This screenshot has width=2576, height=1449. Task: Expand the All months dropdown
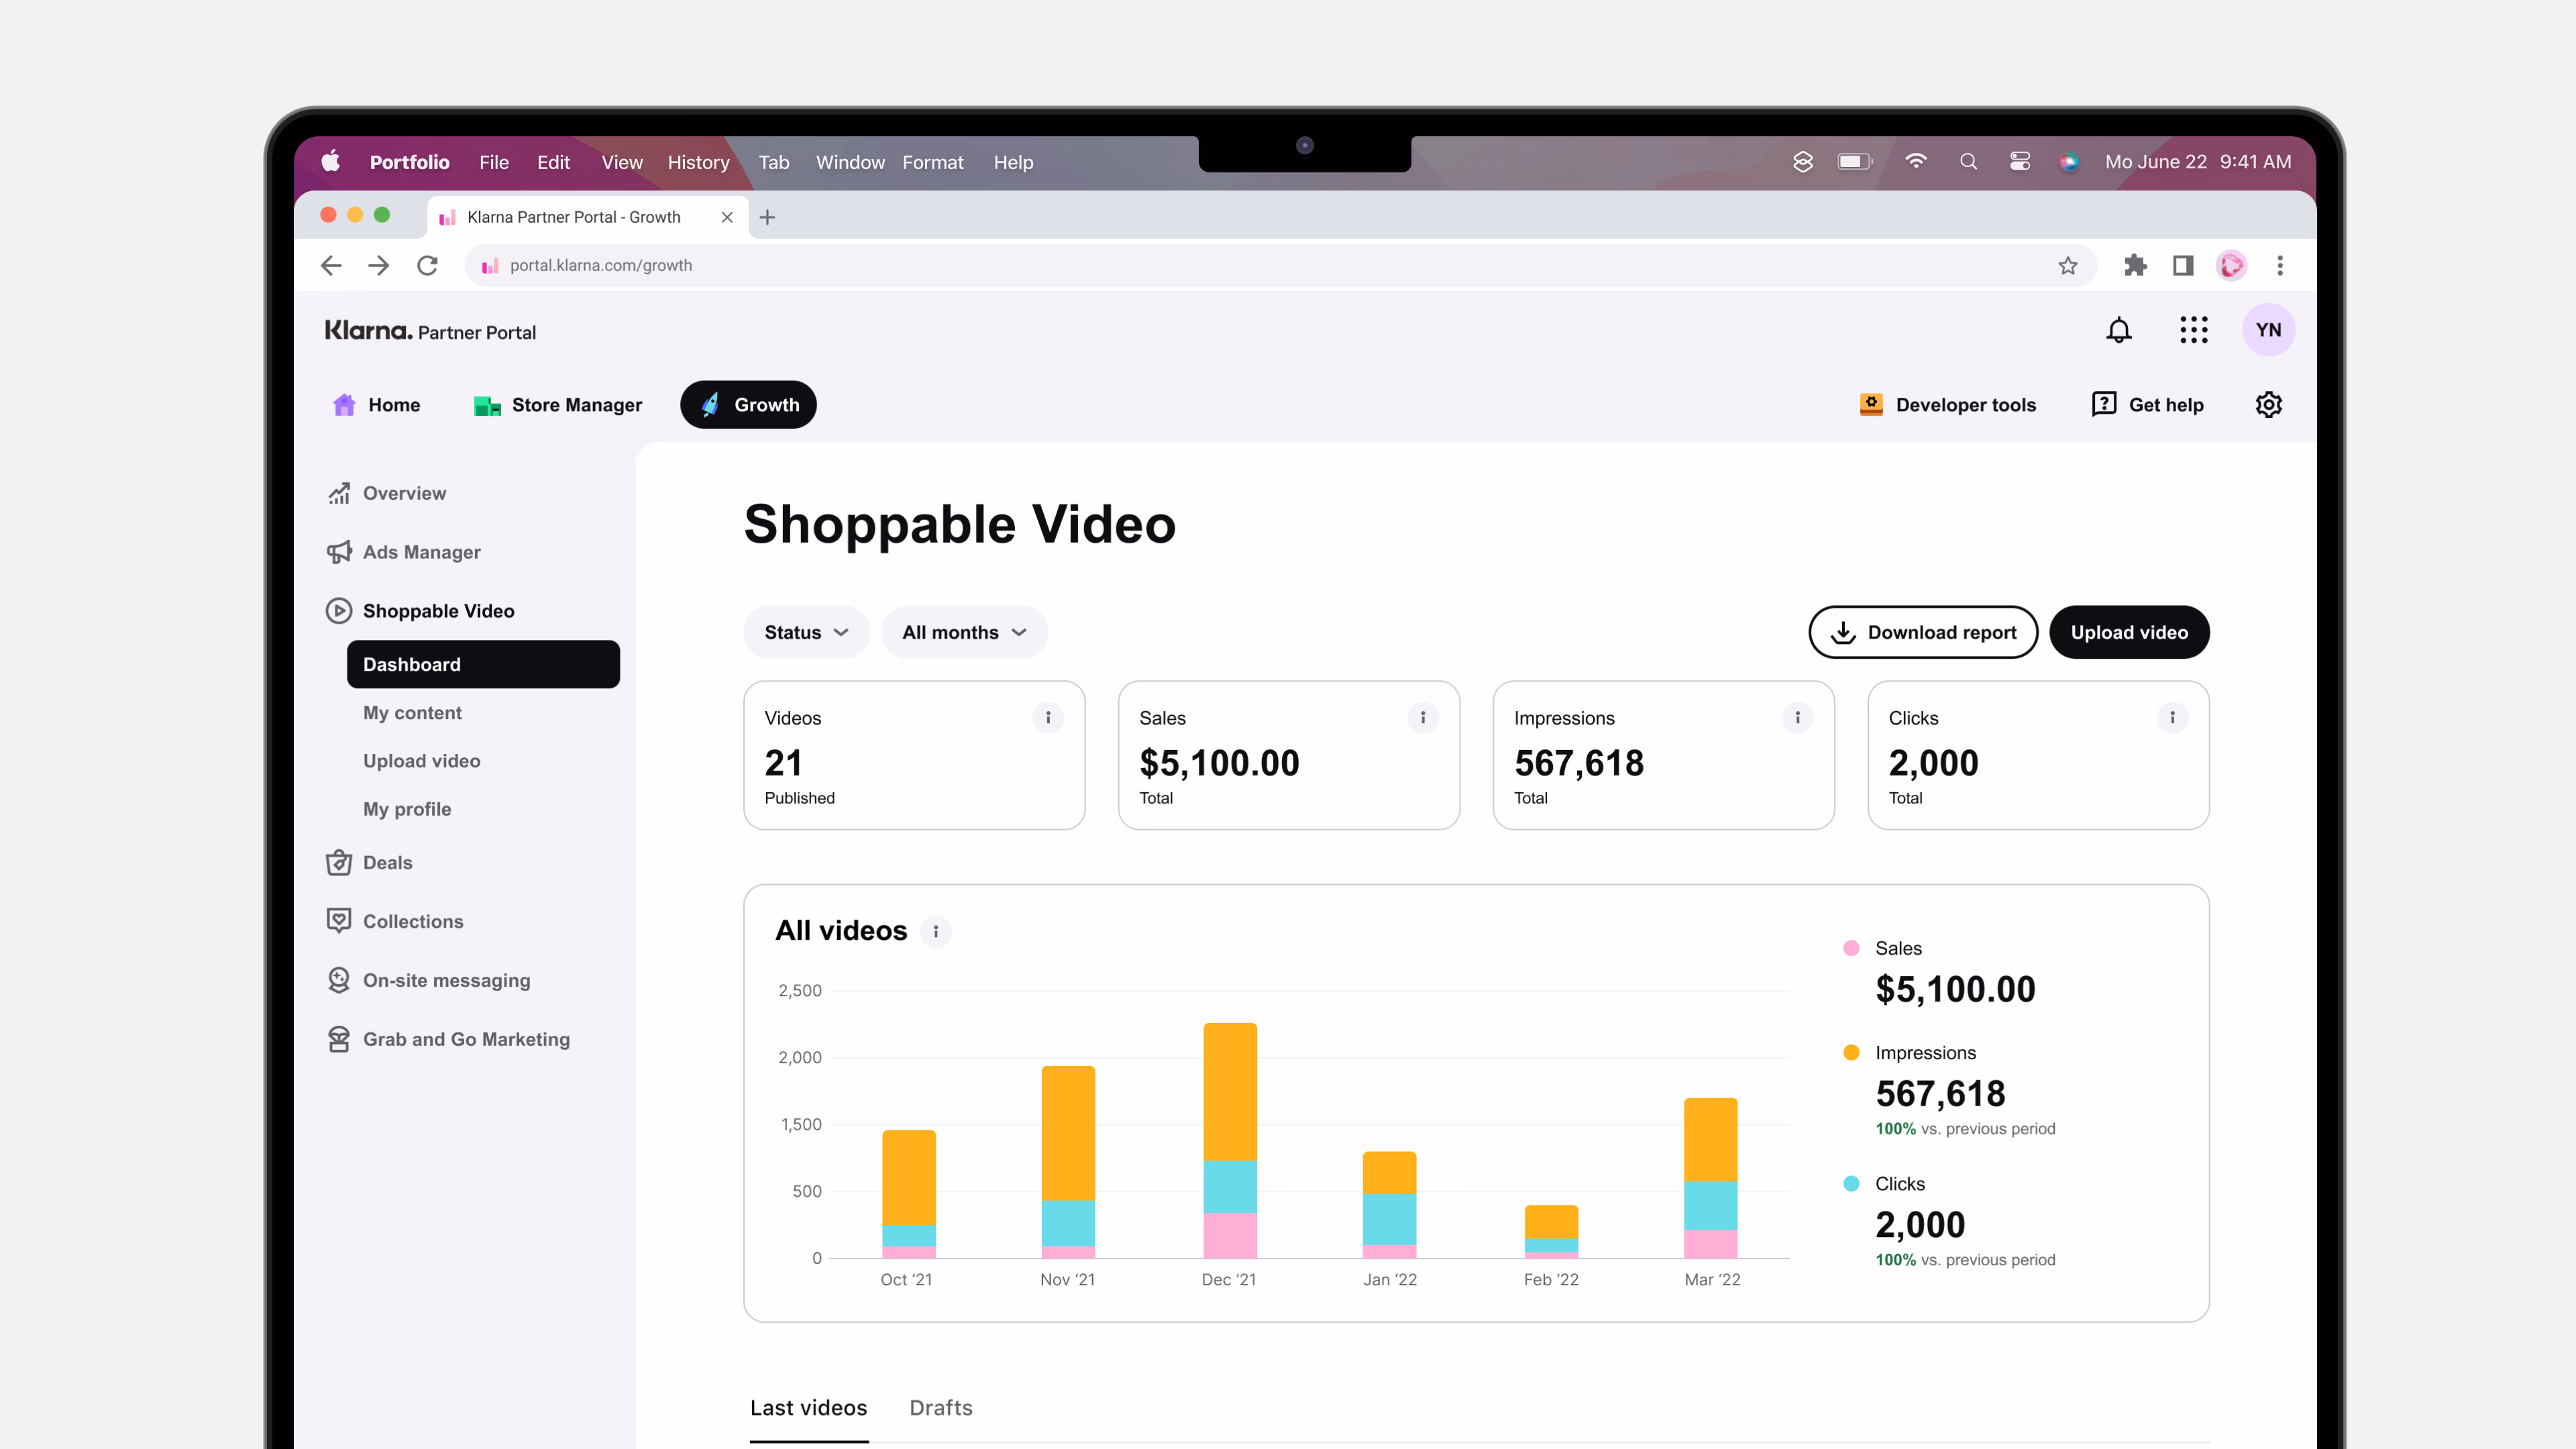click(x=964, y=632)
